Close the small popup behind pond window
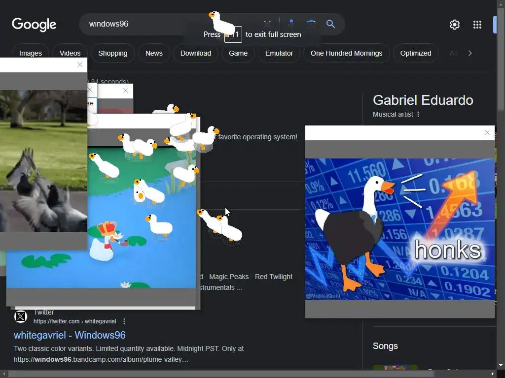The width and height of the screenshot is (505, 378). click(x=126, y=91)
